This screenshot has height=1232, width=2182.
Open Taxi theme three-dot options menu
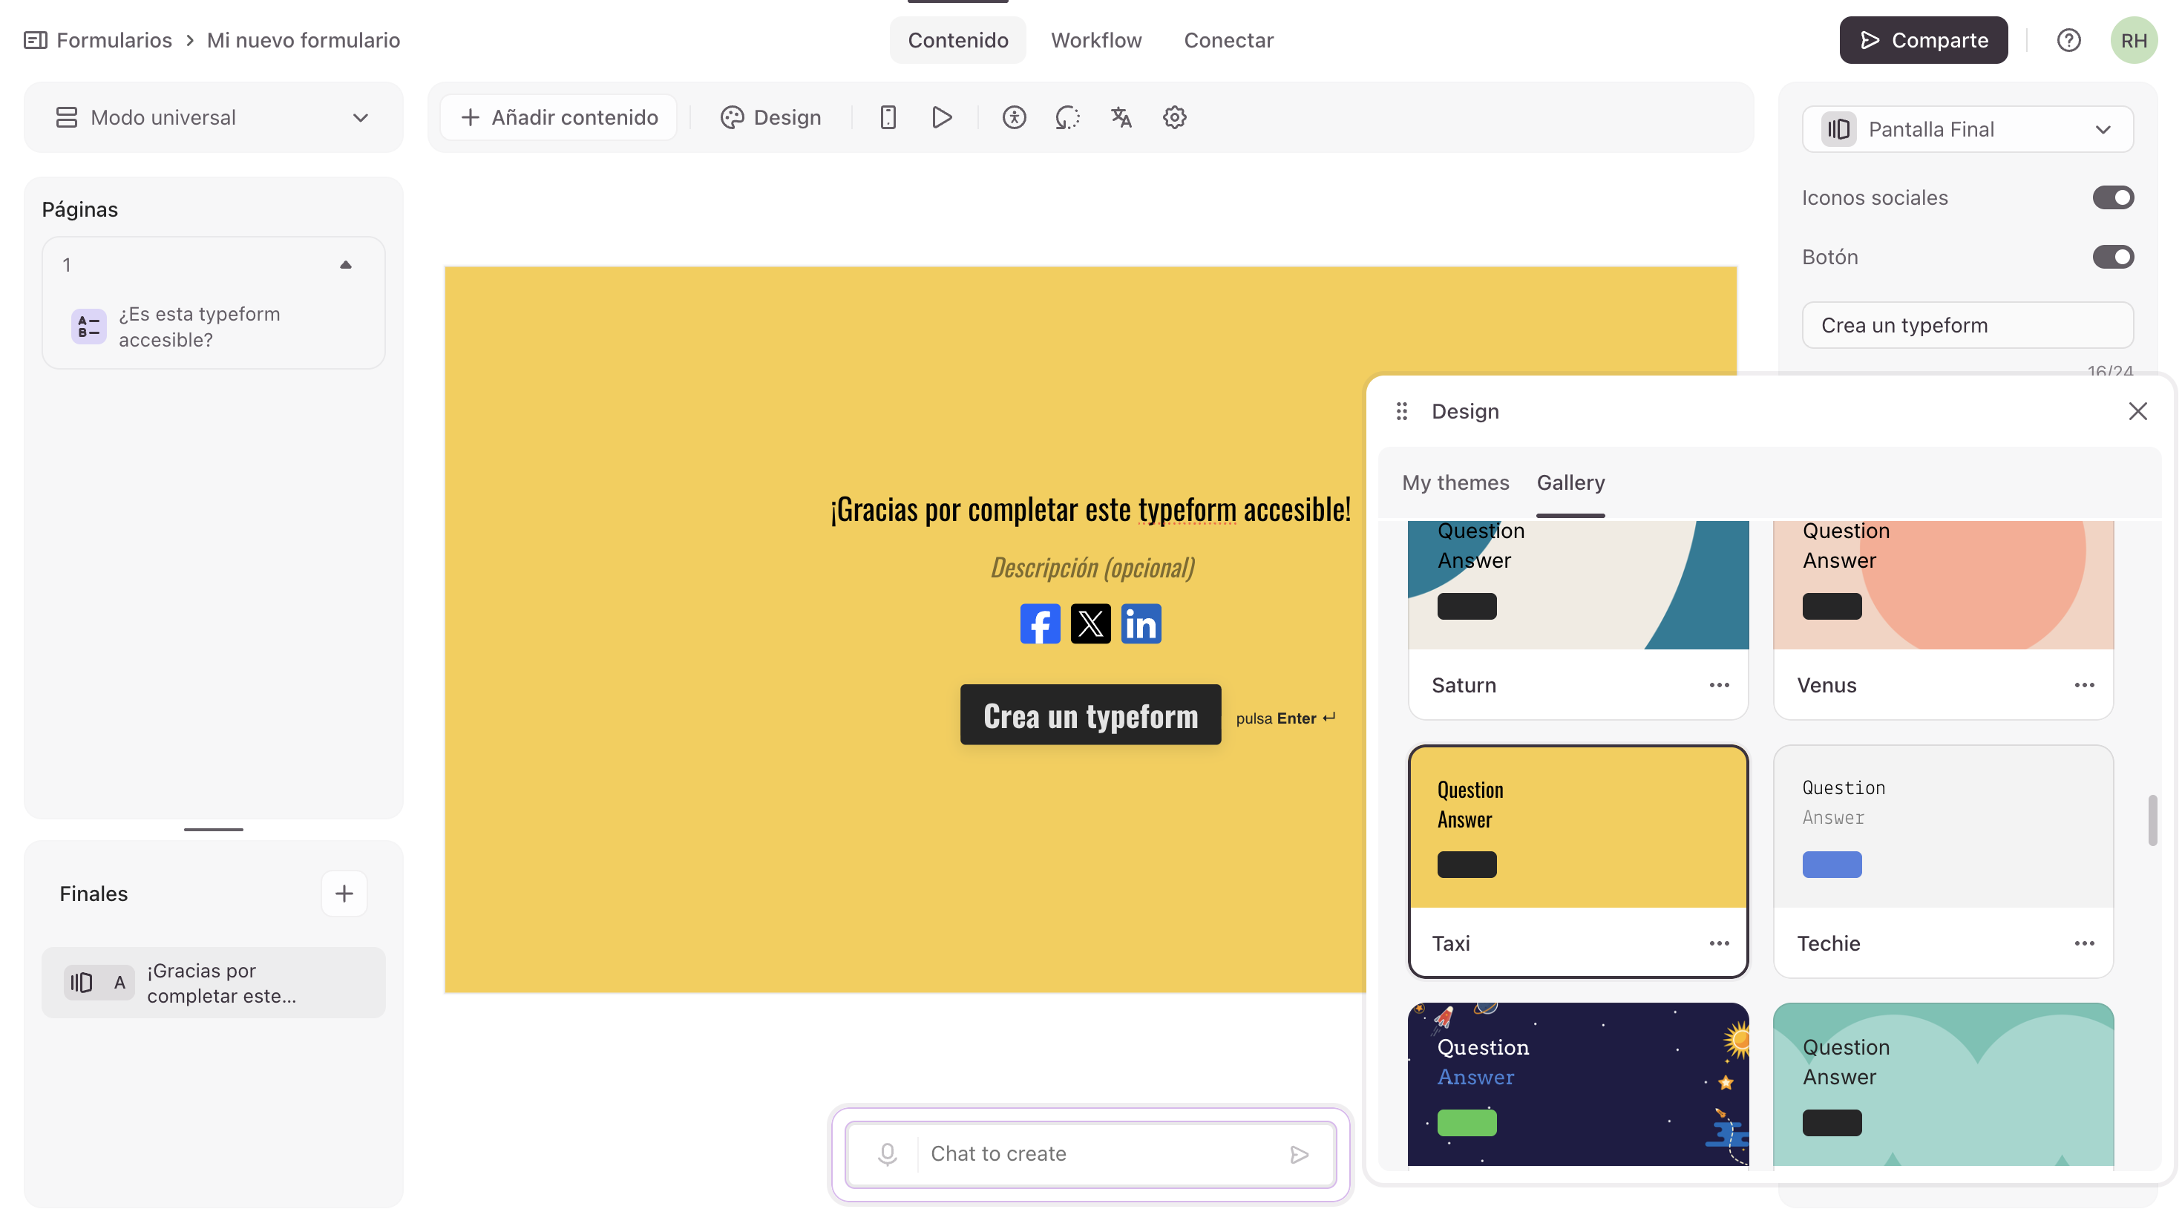(x=1719, y=943)
